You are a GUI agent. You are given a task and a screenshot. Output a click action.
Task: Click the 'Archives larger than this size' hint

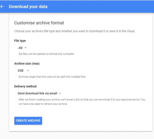52,77
